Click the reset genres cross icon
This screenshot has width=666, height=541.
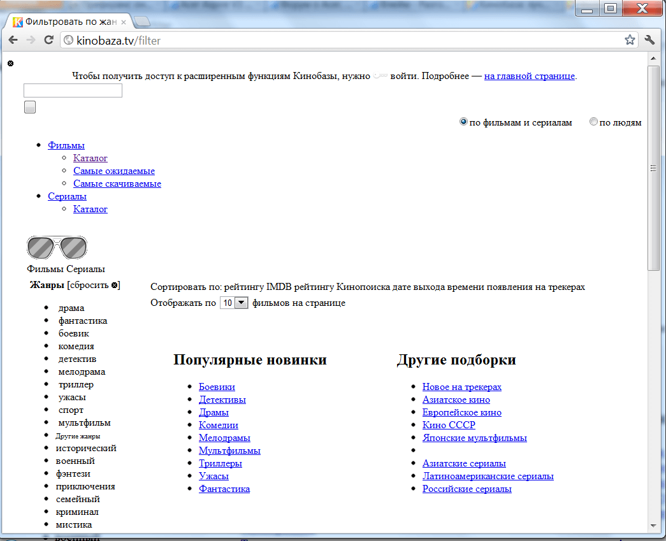pyautogui.click(x=114, y=285)
